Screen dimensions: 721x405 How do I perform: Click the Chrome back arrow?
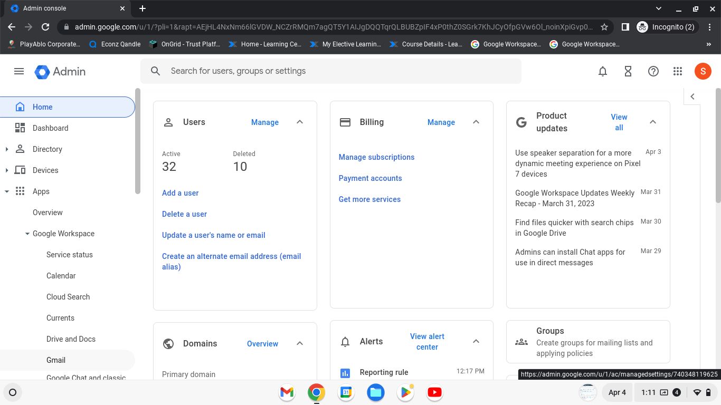point(12,27)
